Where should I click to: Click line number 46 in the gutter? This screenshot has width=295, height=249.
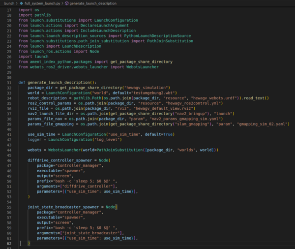[9, 161]
